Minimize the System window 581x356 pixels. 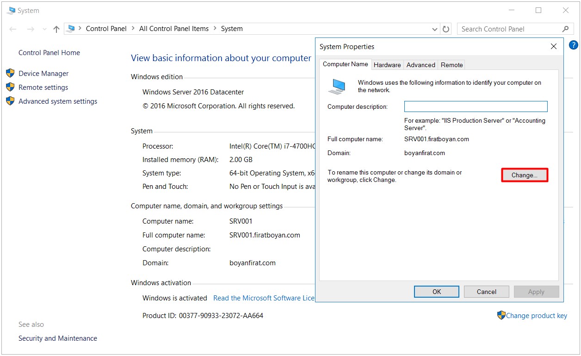coord(511,10)
